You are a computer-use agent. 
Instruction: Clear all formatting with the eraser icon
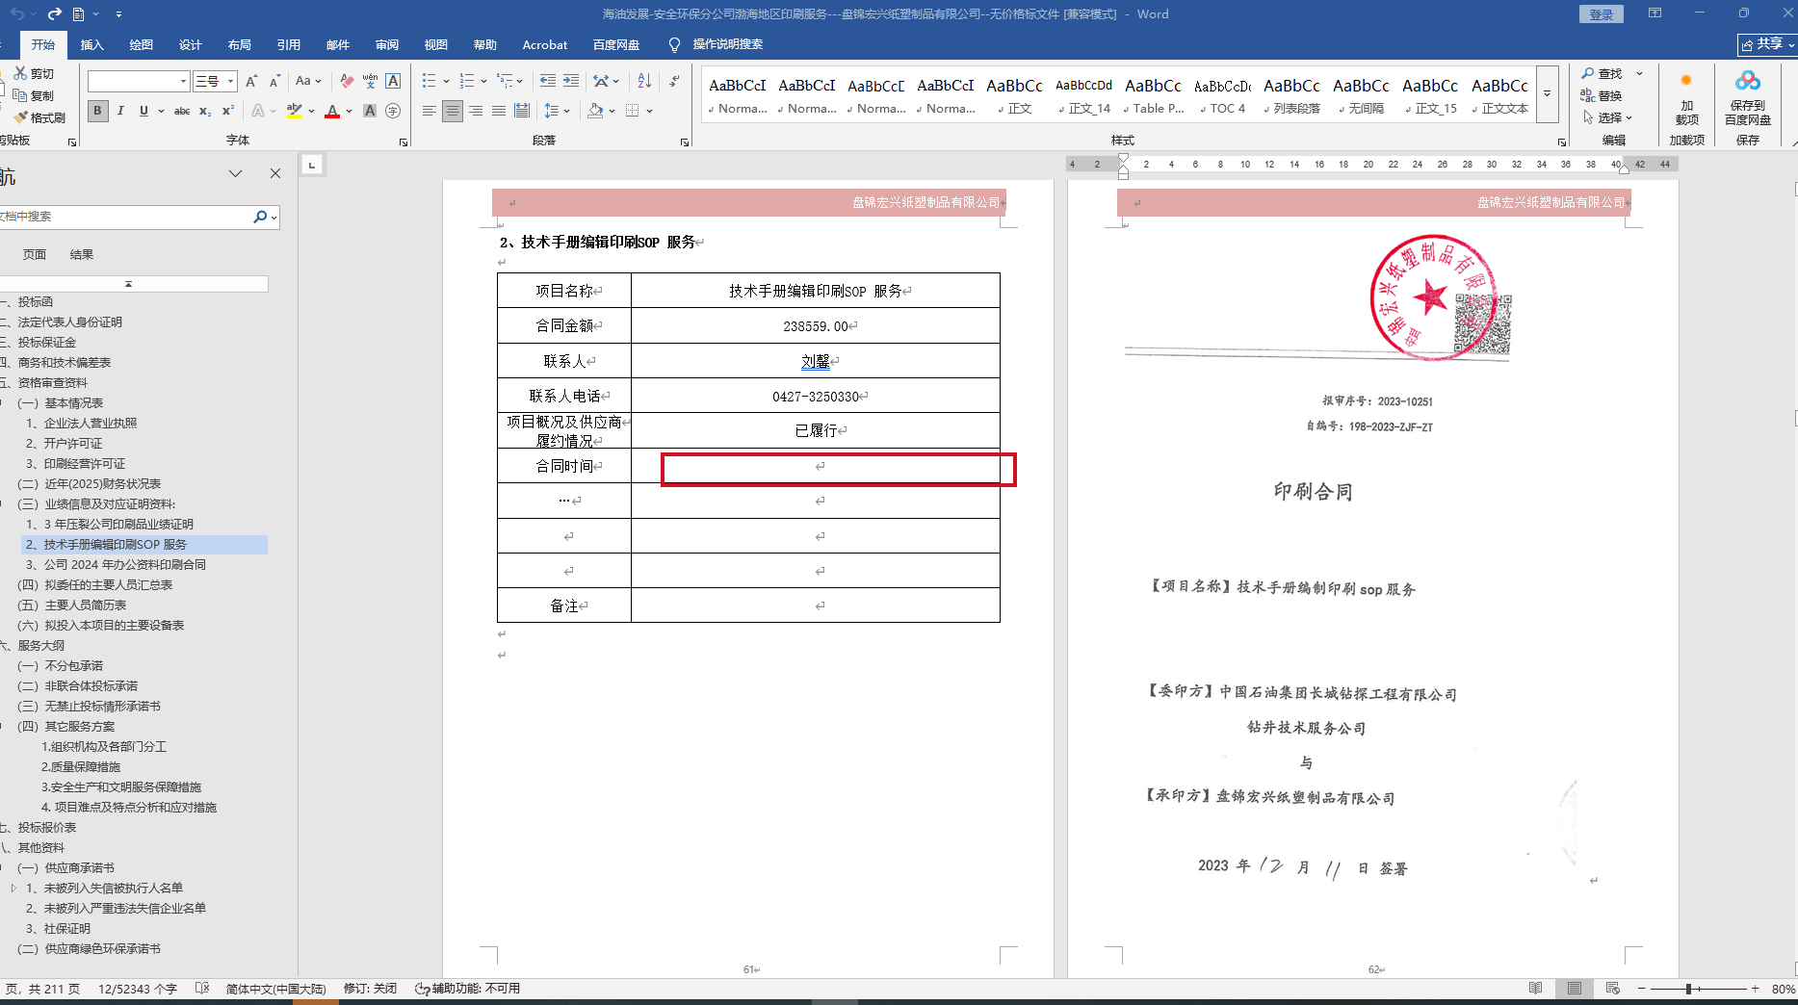(x=347, y=81)
